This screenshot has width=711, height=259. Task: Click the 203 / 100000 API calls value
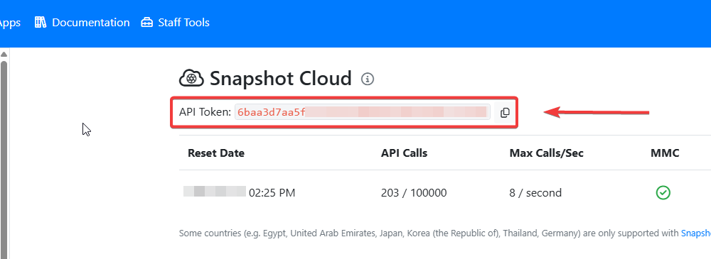point(414,193)
